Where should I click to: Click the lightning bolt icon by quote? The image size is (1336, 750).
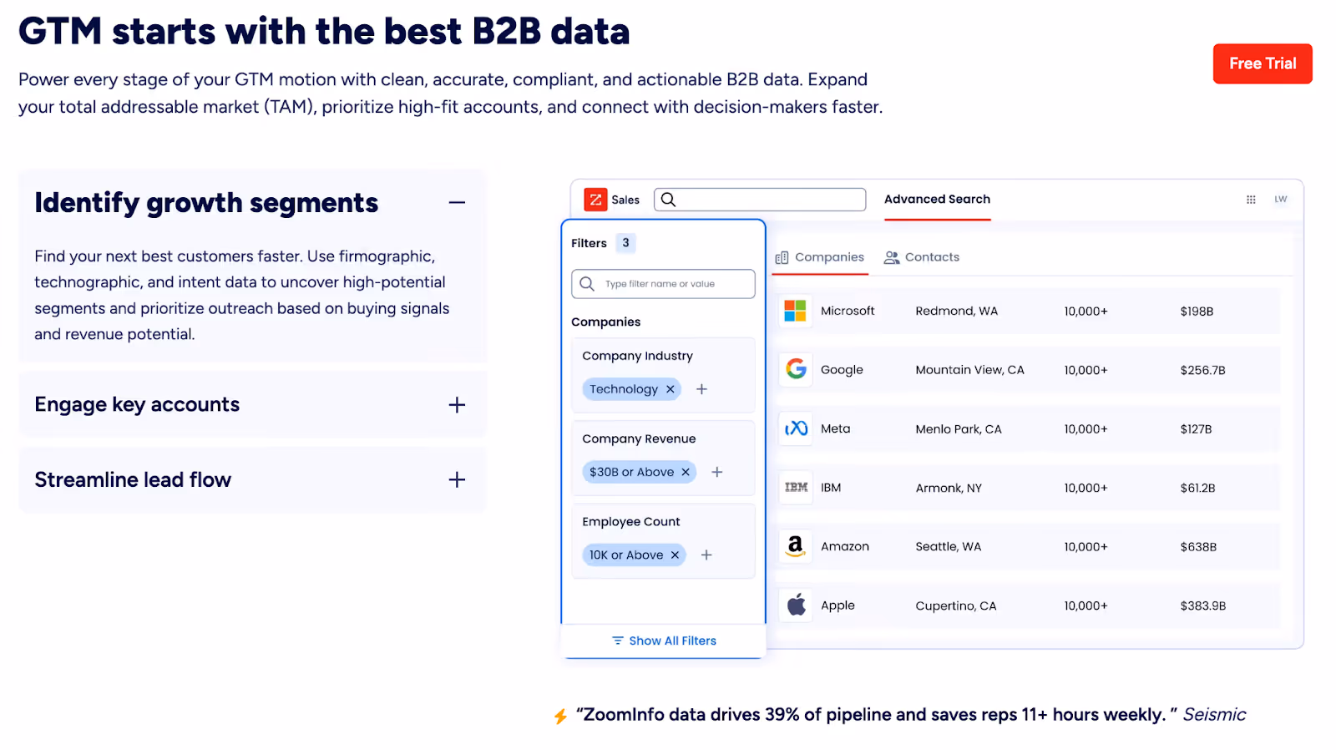[560, 716]
